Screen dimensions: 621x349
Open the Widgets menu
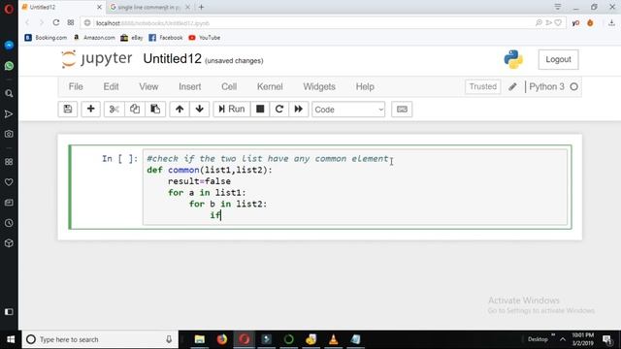pyautogui.click(x=319, y=86)
